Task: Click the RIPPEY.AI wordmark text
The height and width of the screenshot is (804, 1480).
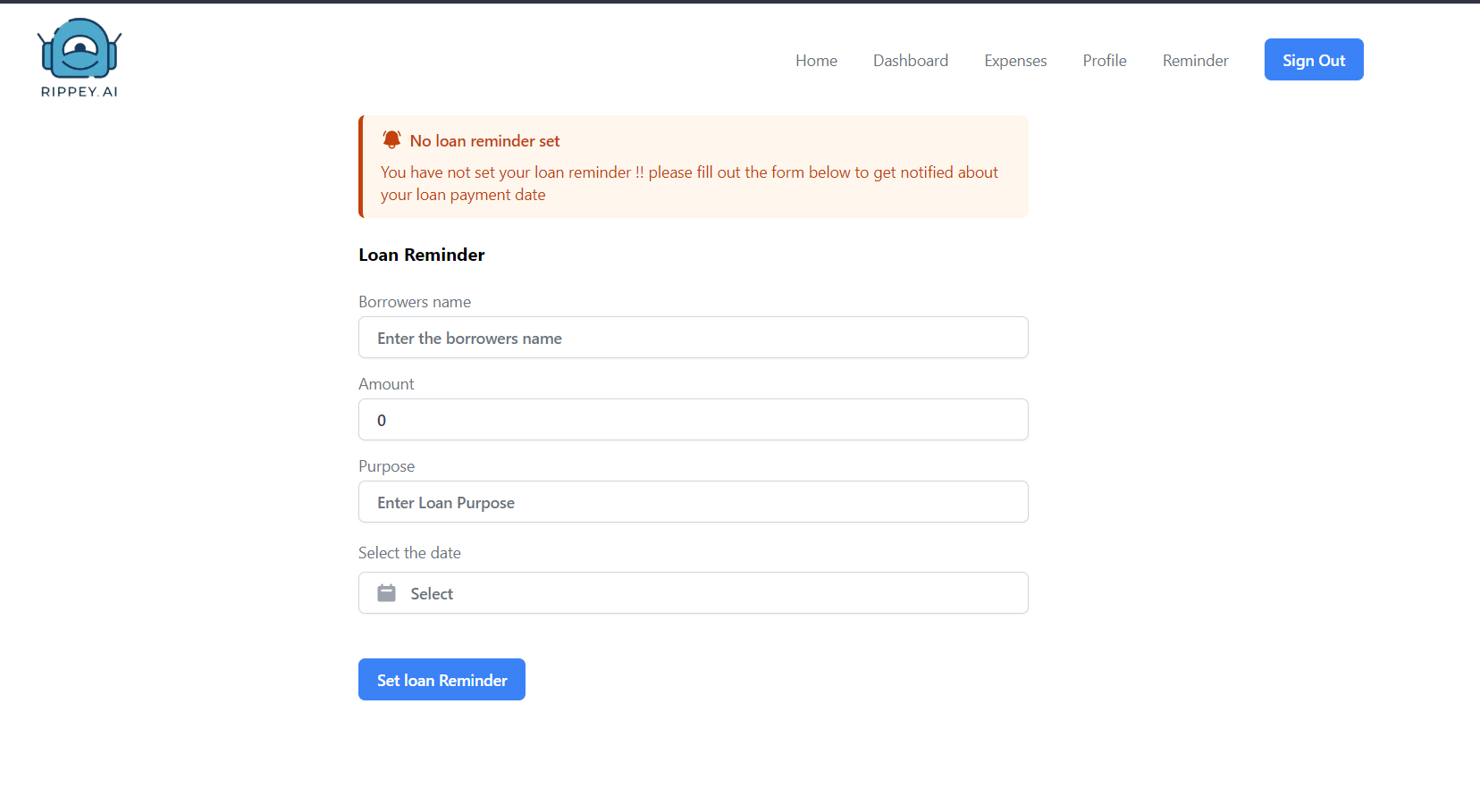Action: pos(78,92)
